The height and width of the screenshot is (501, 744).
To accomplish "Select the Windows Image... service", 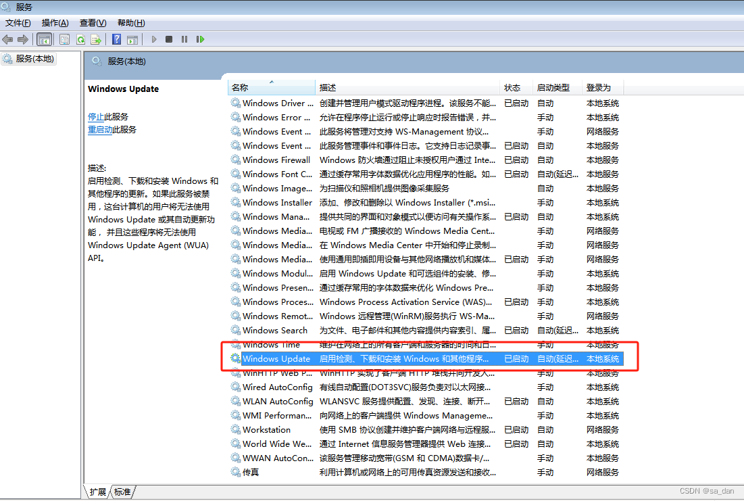I will [x=426, y=188].
